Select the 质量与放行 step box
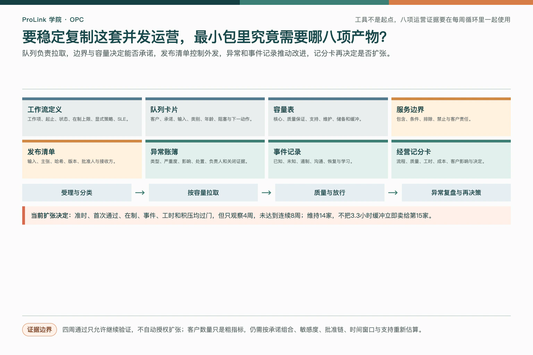Screen dimensions: 533x355 click(330, 192)
